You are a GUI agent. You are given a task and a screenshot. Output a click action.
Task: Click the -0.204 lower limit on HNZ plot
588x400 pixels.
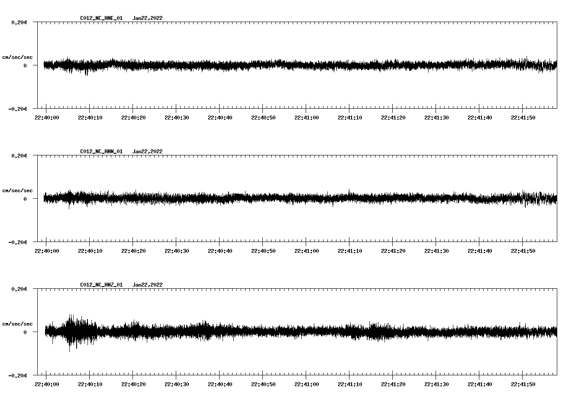pos(18,375)
